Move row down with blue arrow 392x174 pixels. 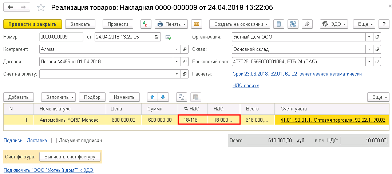163,97
